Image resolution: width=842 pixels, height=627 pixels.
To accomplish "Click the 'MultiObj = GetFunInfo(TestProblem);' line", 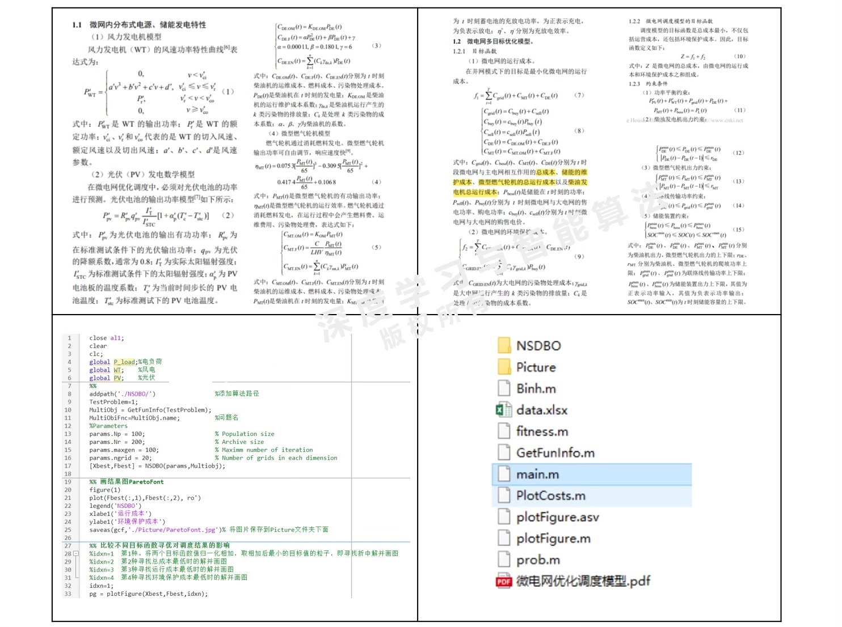I will click(x=150, y=410).
